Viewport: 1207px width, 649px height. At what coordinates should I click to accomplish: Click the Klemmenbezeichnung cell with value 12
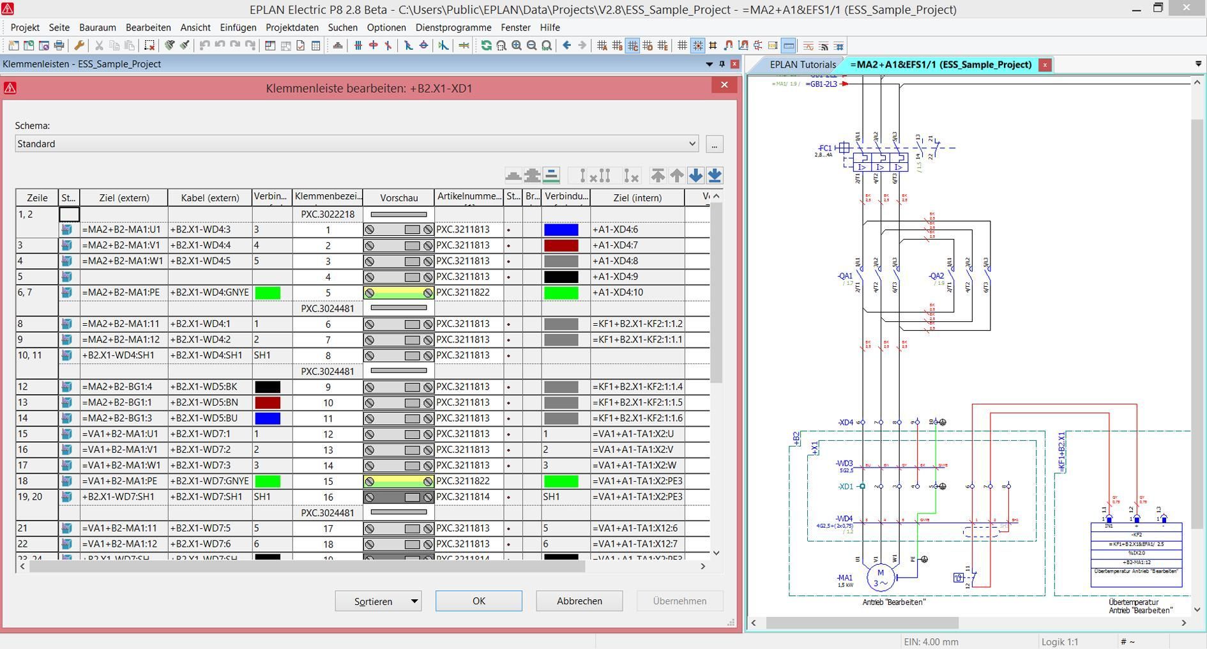tap(328, 434)
